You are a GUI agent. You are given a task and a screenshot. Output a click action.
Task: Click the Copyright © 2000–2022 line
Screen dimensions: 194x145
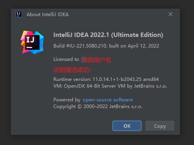click(98, 106)
